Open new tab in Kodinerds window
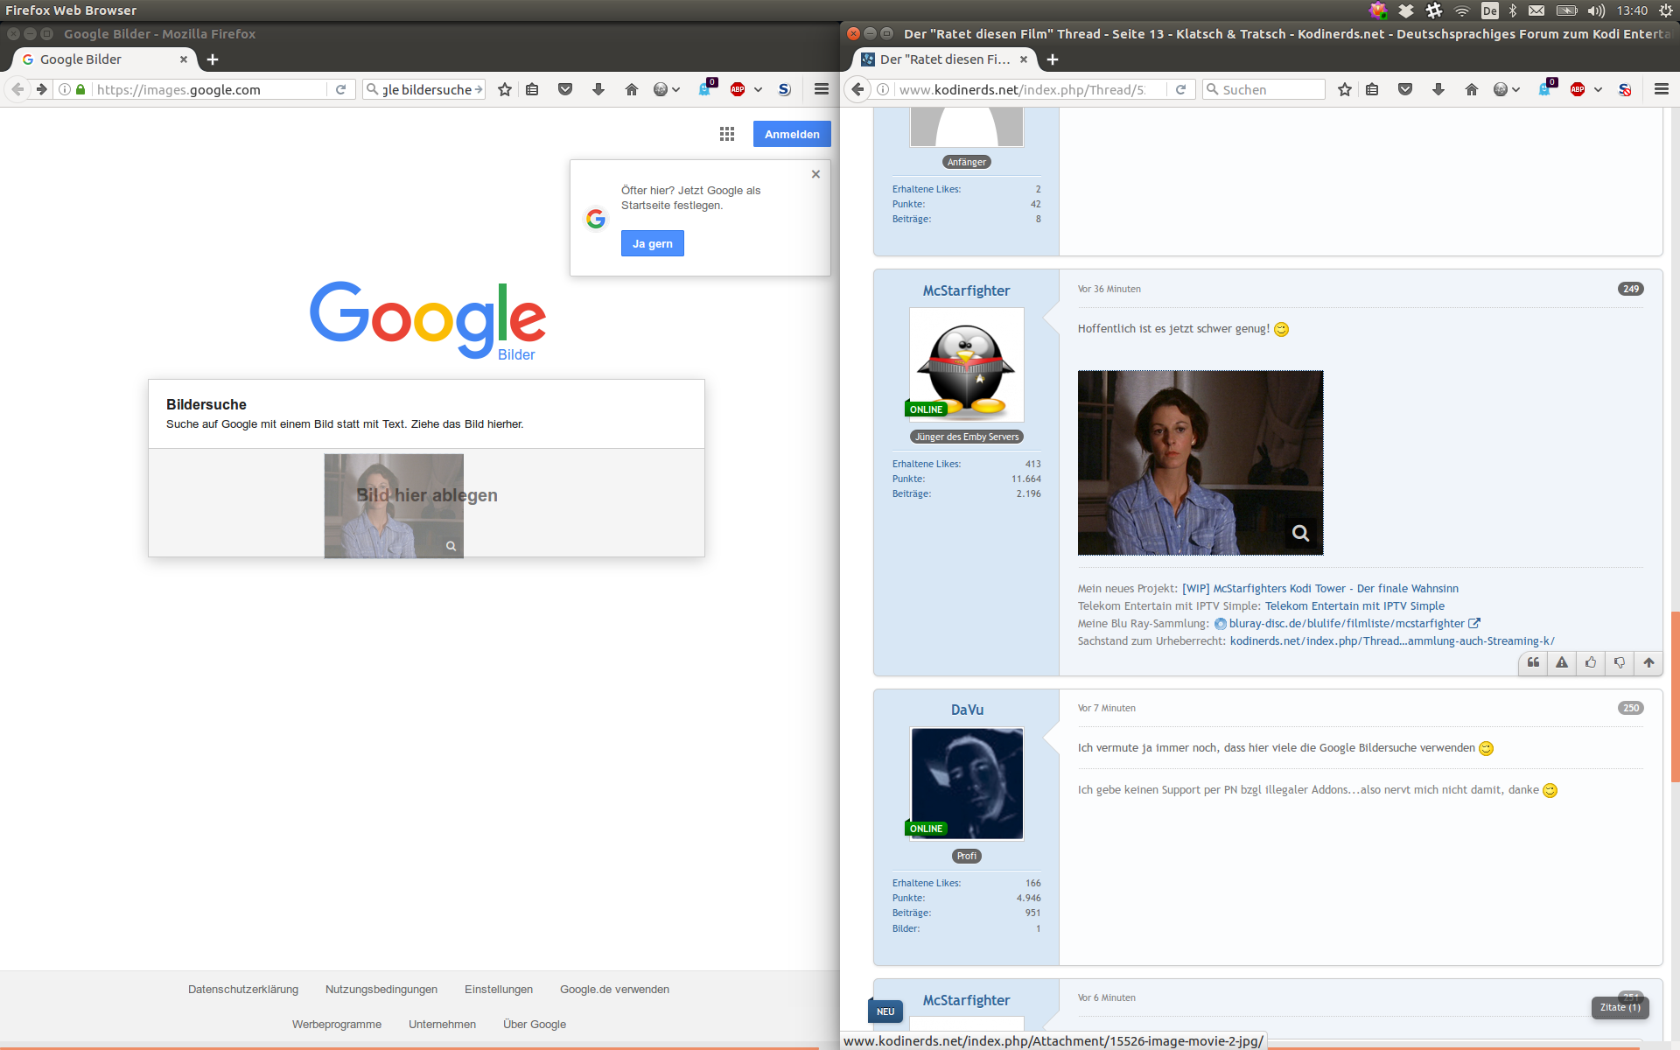Image resolution: width=1680 pixels, height=1050 pixels. (x=1053, y=59)
